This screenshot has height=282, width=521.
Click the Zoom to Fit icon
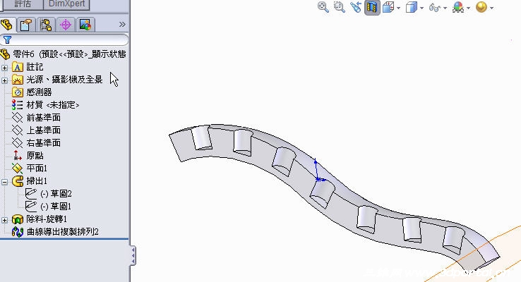pos(323,7)
